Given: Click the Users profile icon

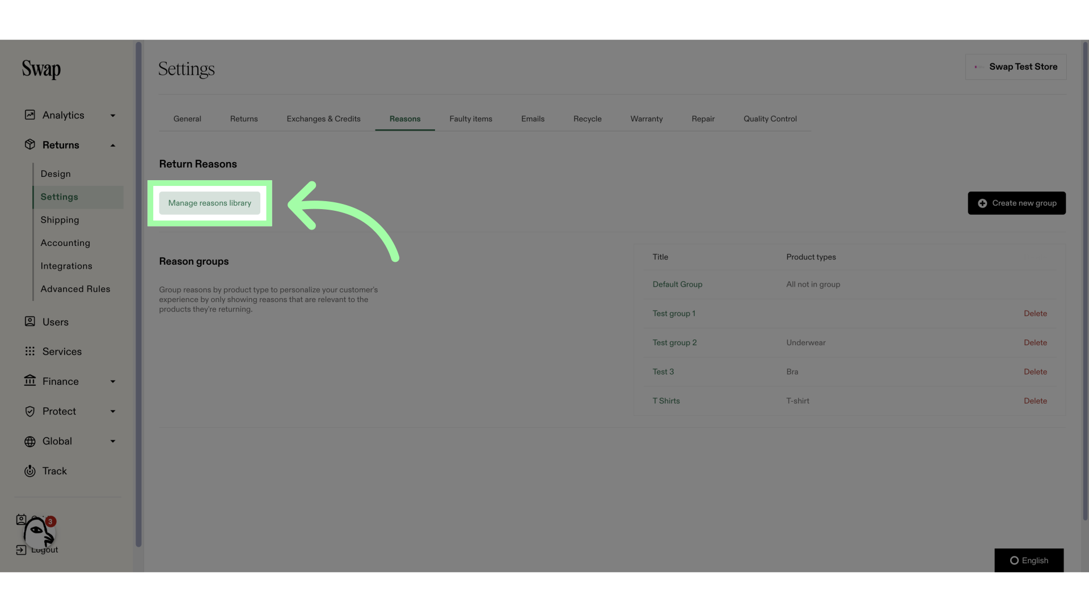Looking at the screenshot, I should pos(30,321).
